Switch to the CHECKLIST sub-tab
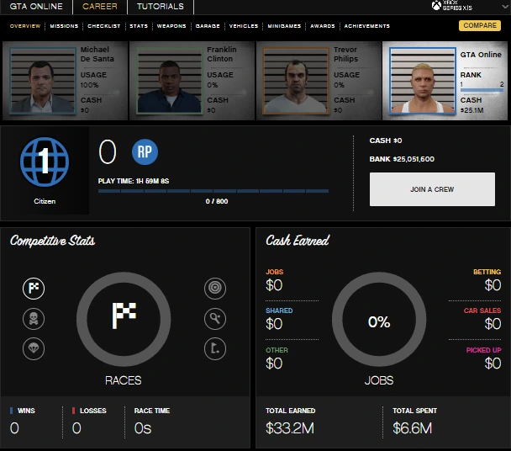 coord(104,26)
